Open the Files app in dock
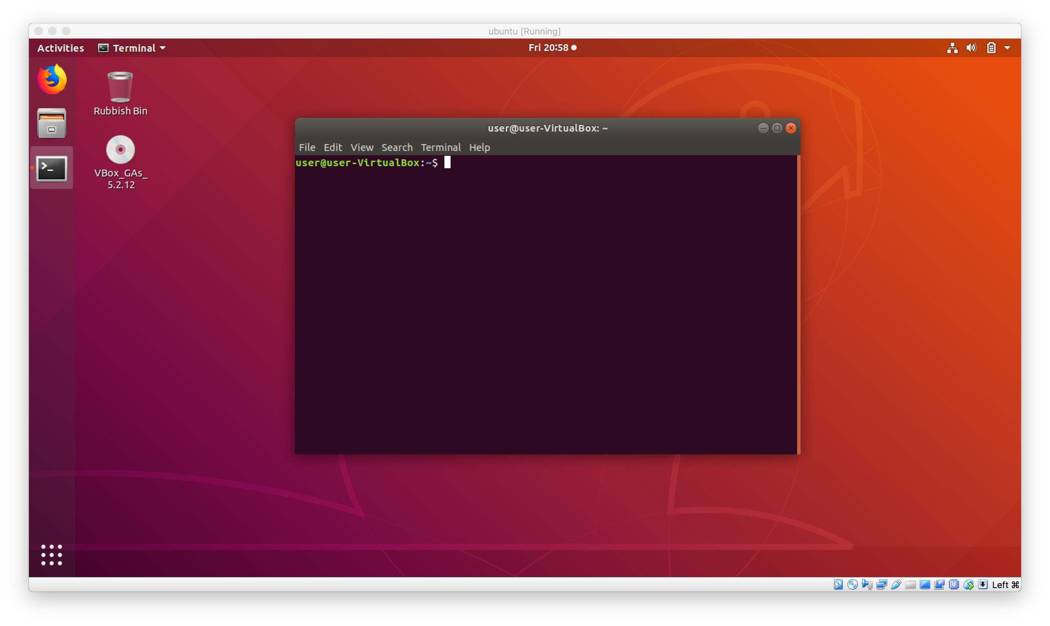 (52, 123)
